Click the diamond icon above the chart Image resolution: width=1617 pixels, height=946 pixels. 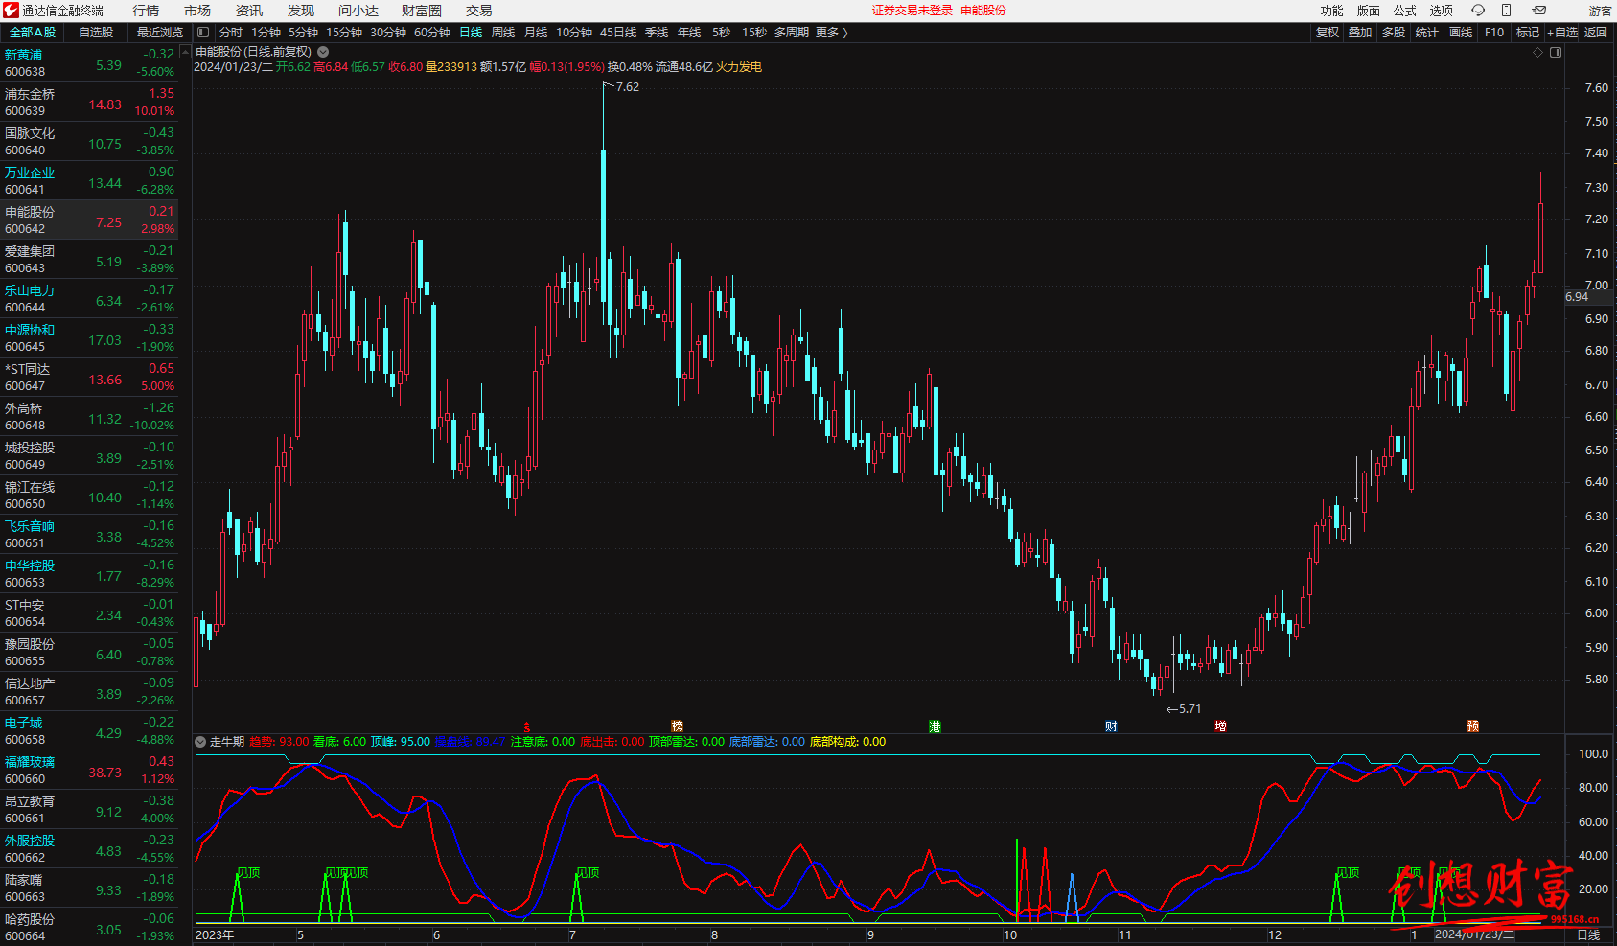point(1537,53)
